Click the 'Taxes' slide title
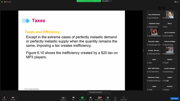The image size is (180, 101). coord(39,20)
